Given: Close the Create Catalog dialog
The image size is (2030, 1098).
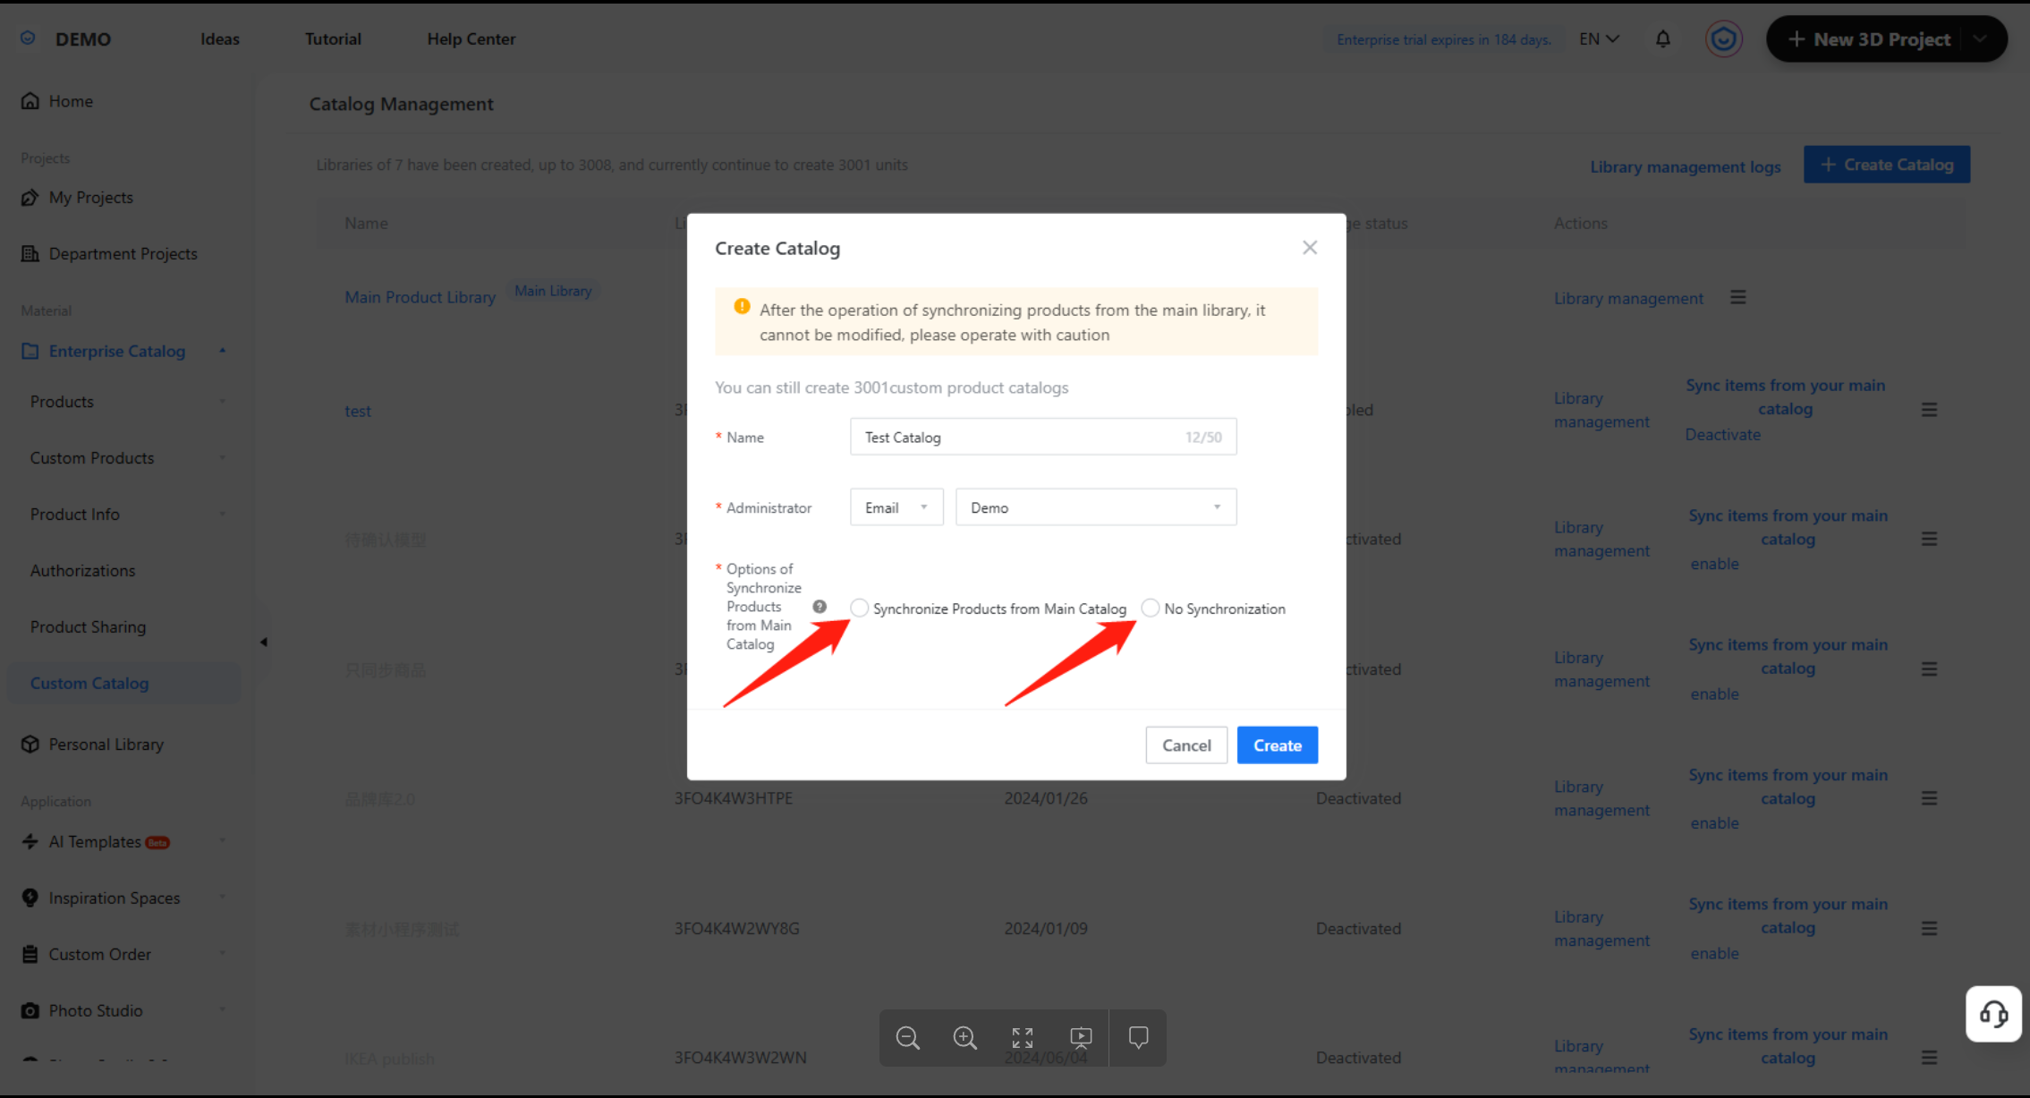Looking at the screenshot, I should [1310, 248].
